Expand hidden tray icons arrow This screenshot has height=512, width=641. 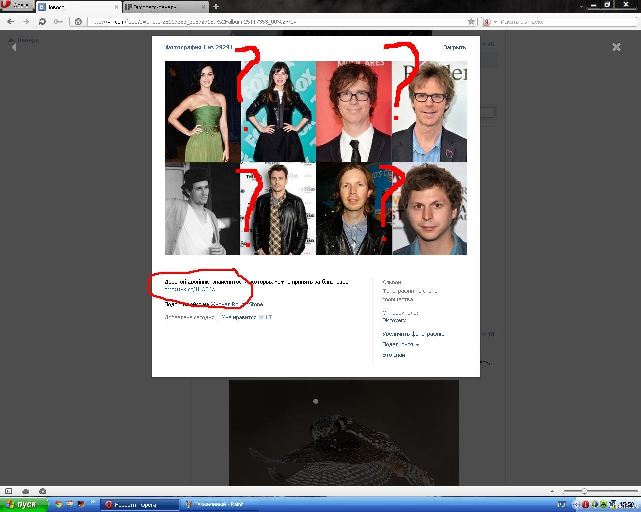[x=576, y=505]
